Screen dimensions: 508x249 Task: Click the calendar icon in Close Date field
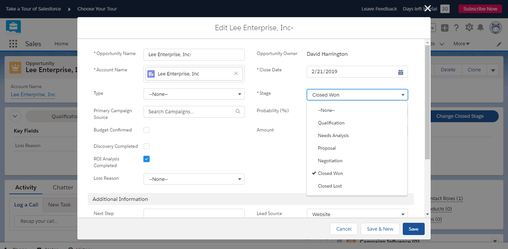(400, 72)
